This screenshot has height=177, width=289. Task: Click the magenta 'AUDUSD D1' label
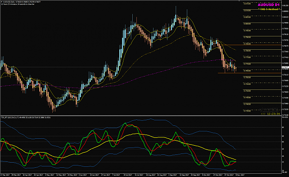tap(269, 5)
